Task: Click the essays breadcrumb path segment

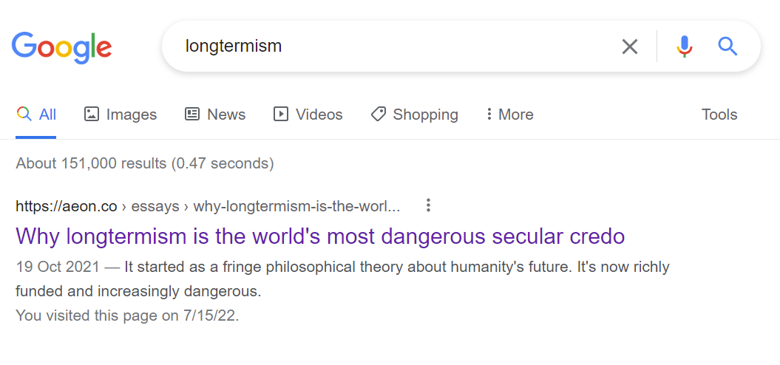Action: (155, 206)
